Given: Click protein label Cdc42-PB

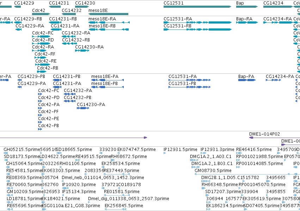Looking at the screenshot, I should [x=49, y=126].
